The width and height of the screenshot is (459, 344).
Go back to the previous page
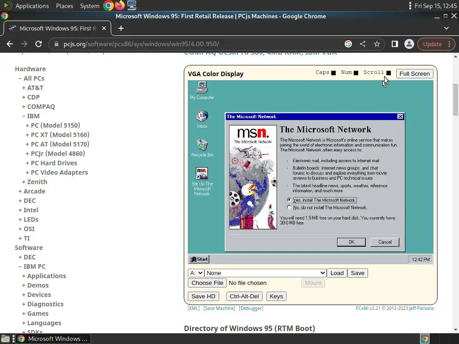10,44
